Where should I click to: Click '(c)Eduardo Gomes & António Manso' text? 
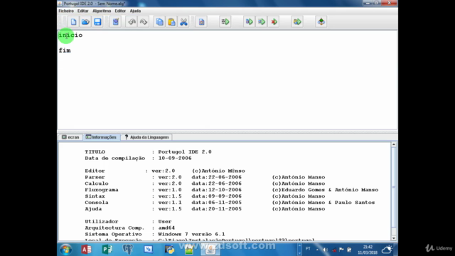point(326,190)
